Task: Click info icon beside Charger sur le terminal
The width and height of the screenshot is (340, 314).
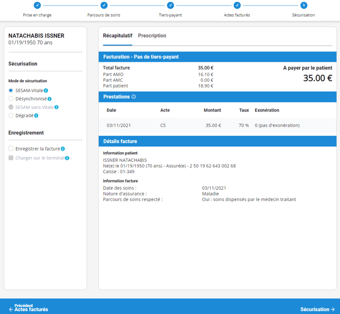Action: pyautogui.click(x=67, y=158)
